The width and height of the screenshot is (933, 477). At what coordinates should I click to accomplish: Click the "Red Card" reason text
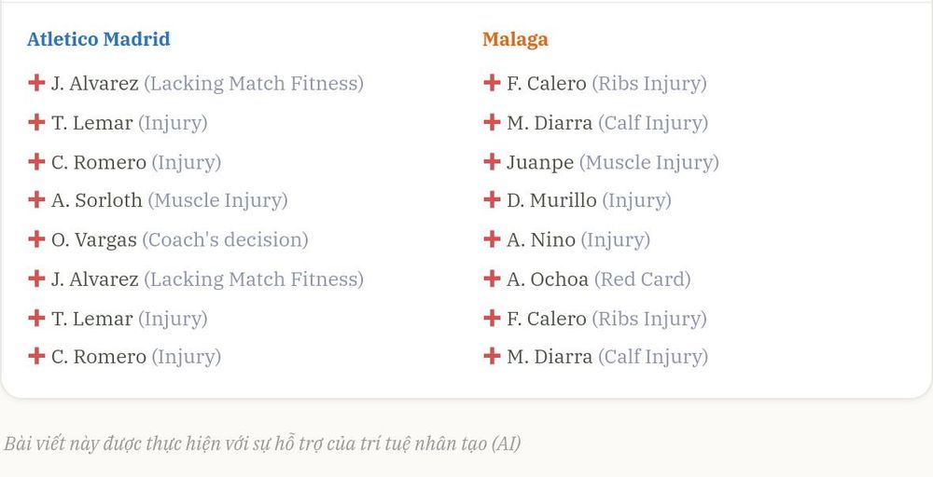tap(643, 279)
